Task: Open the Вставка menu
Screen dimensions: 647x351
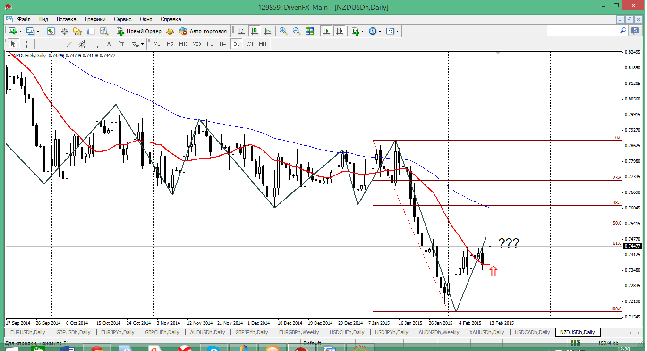Action: pyautogui.click(x=66, y=19)
